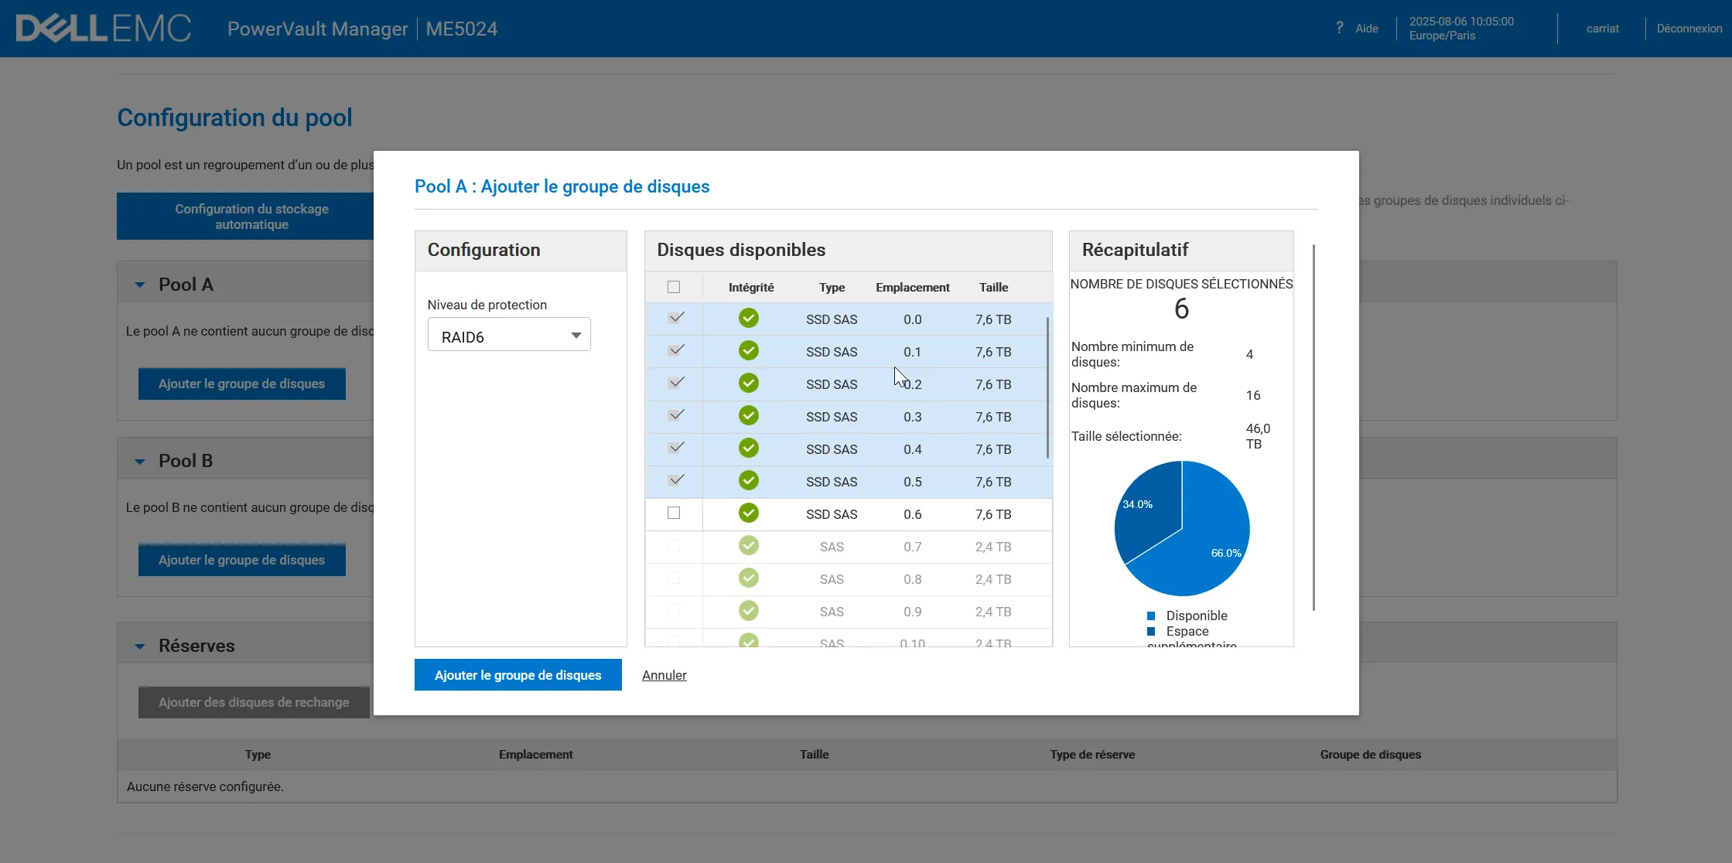This screenshot has width=1732, height=863.
Task: Confirm with blue Ajouter le groupe de disques button
Action: point(518,675)
